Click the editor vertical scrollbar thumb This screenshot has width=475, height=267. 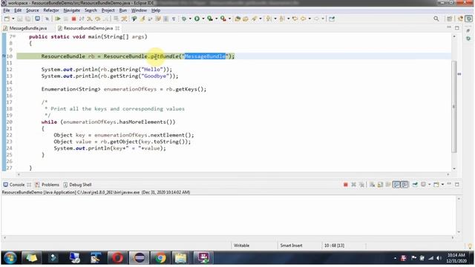(x=453, y=106)
